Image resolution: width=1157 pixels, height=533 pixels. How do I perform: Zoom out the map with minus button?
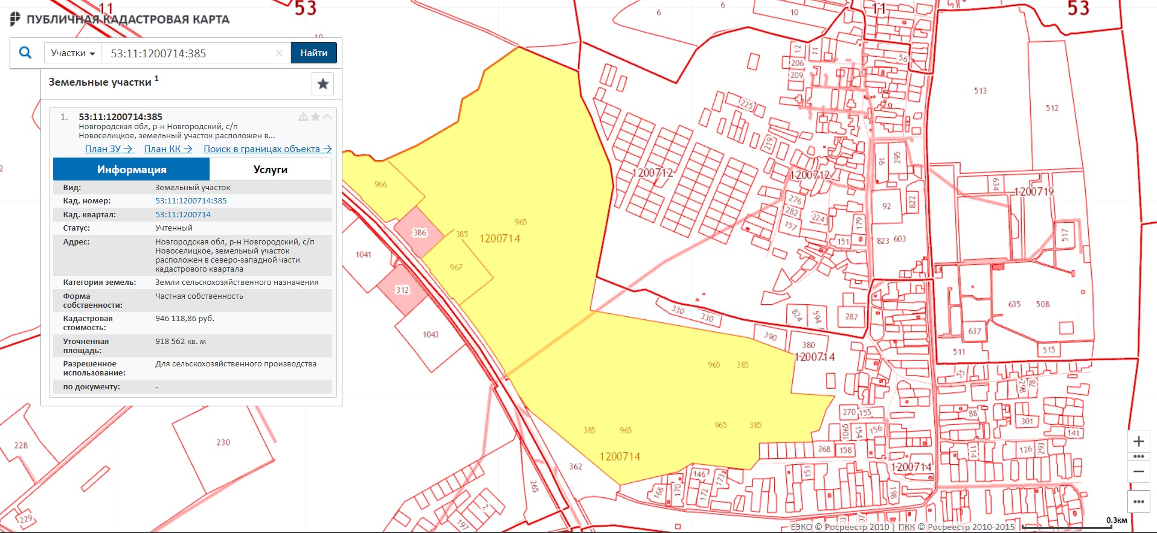click(x=1138, y=471)
